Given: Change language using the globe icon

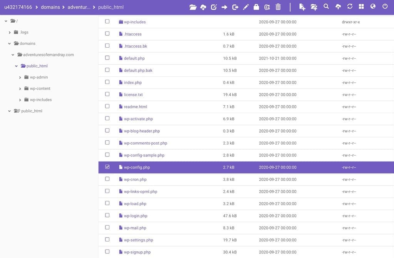Looking at the screenshot, I should pos(373,7).
